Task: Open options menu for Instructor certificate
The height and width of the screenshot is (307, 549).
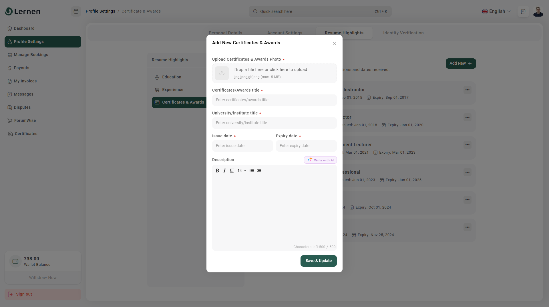Action: pos(467,90)
